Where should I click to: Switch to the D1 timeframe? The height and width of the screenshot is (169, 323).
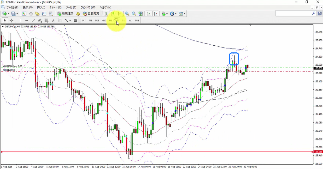click(124, 20)
